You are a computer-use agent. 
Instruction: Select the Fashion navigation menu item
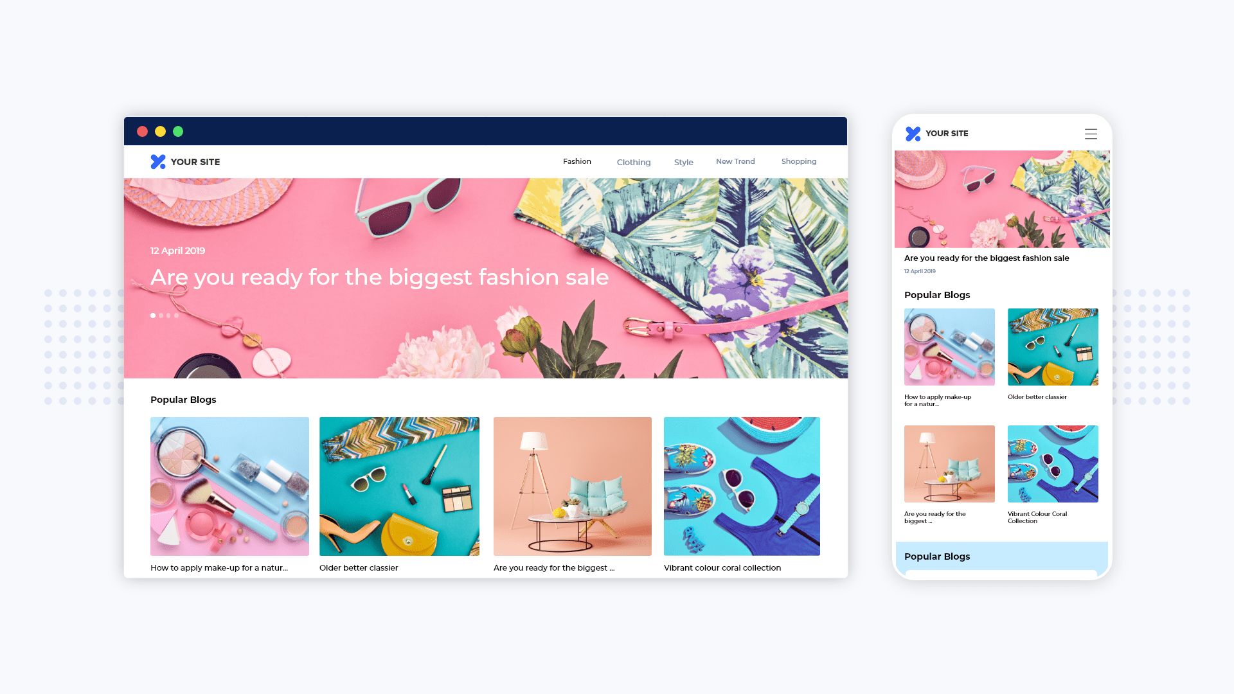coord(577,161)
